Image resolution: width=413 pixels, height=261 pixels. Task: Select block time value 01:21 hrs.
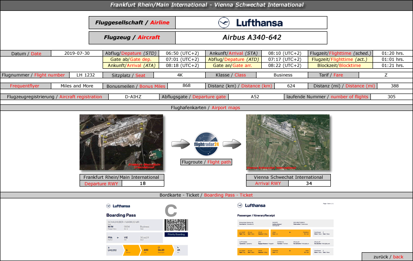pyautogui.click(x=393, y=65)
